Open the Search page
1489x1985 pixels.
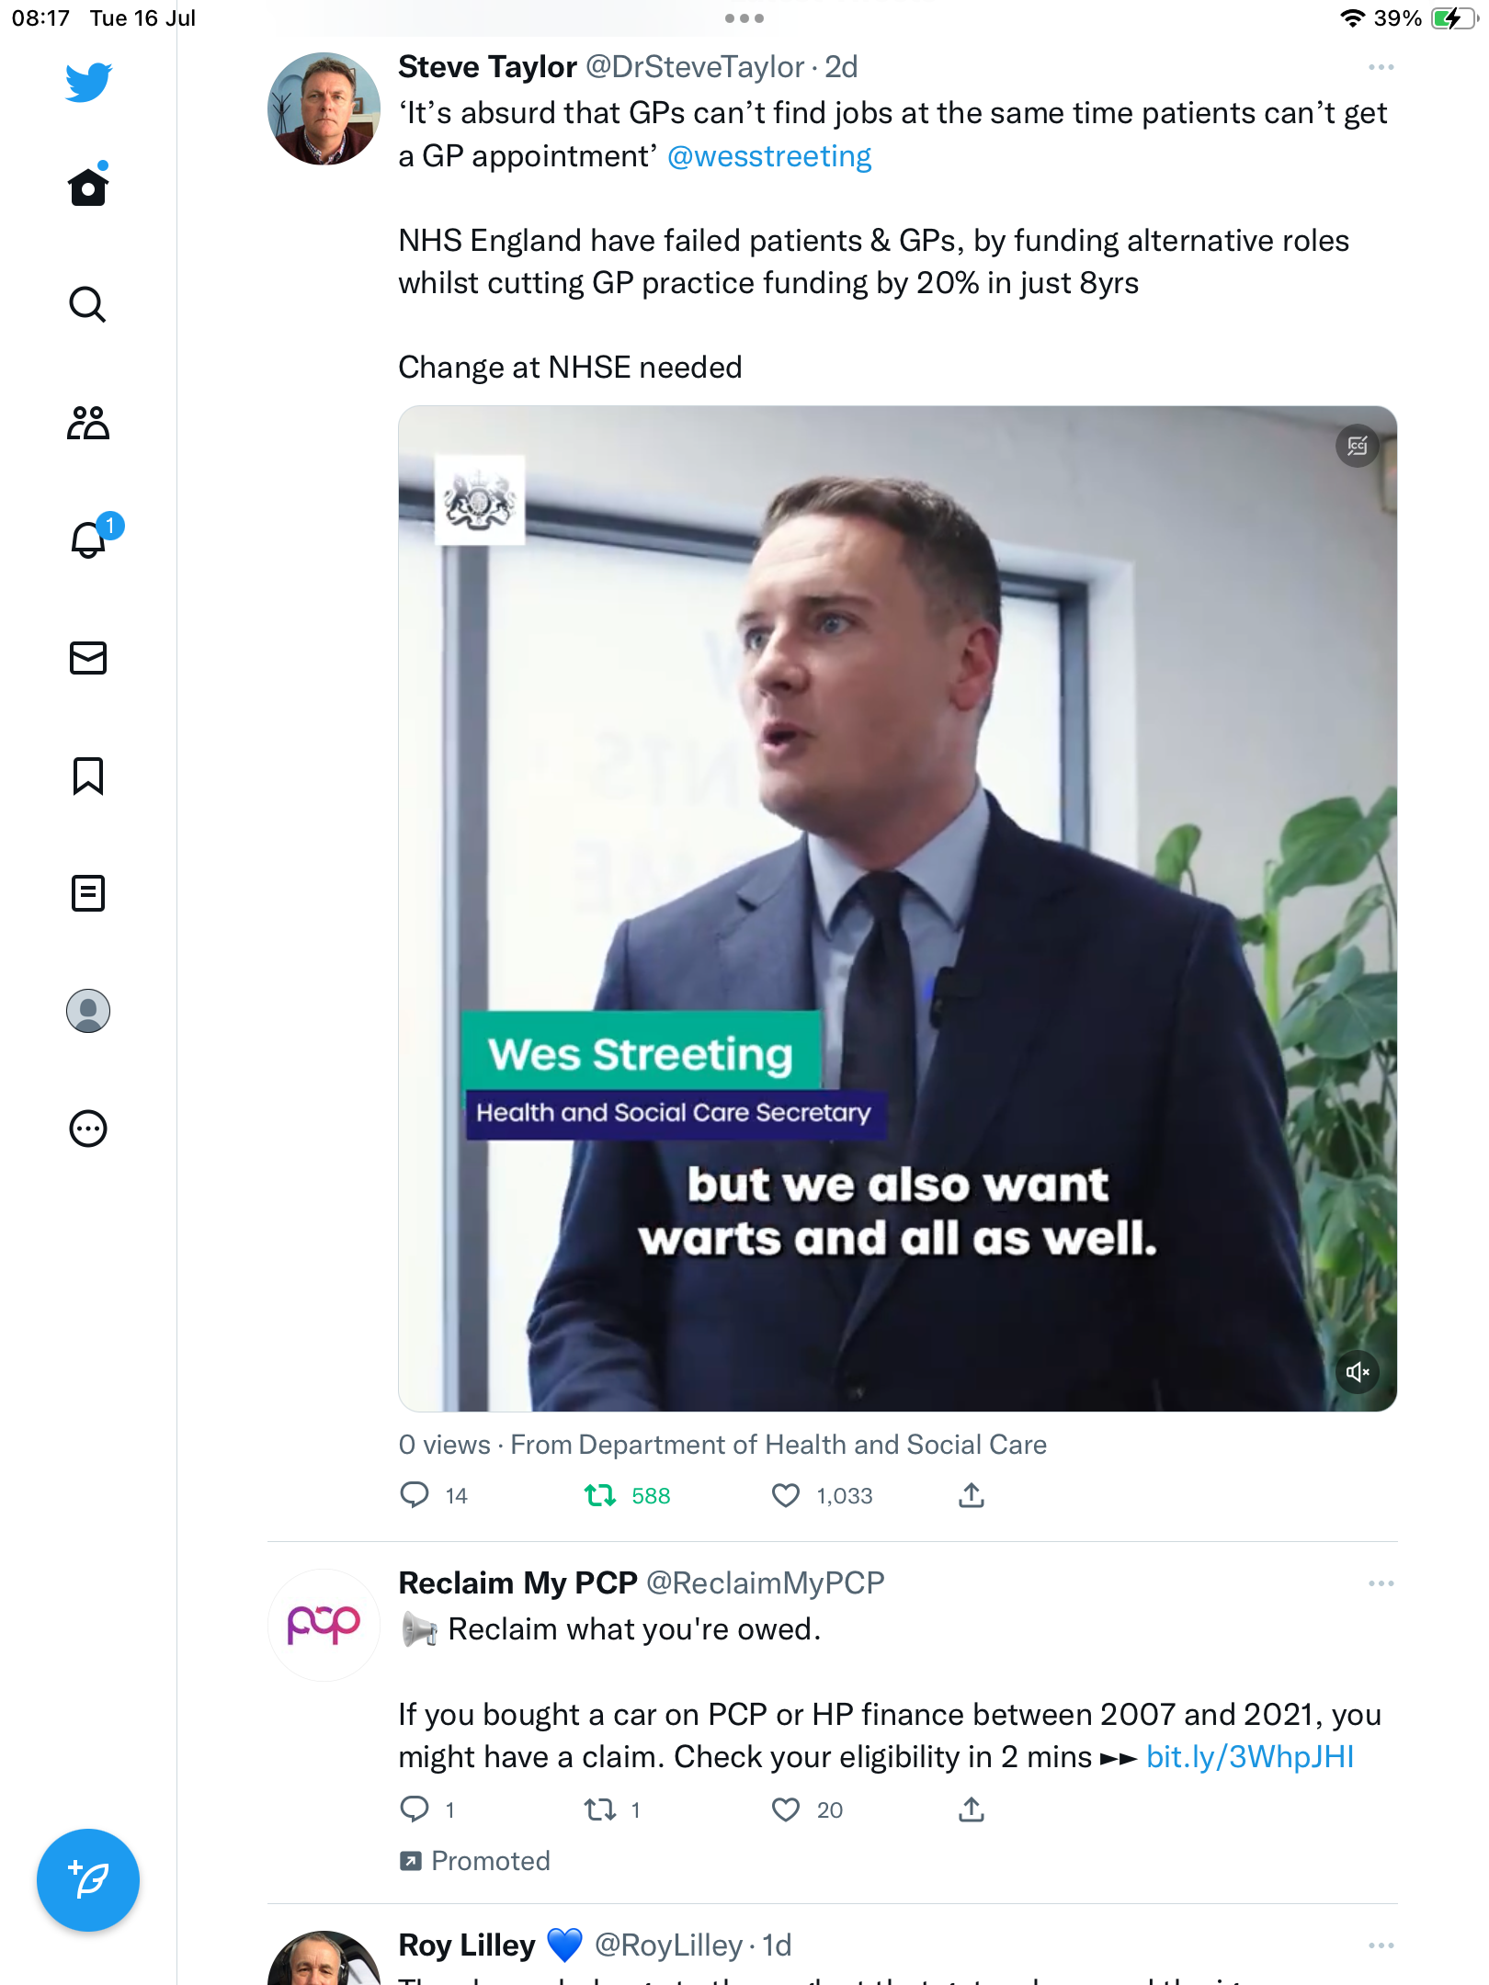click(x=88, y=304)
